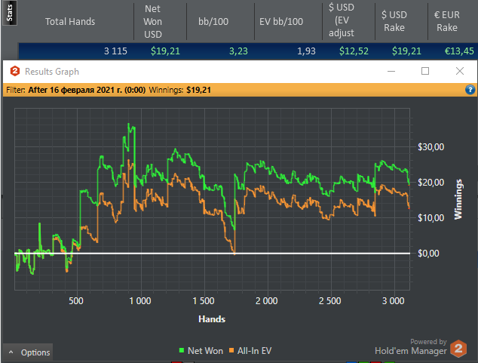Select the $19,21 USD Rake cell

(x=406, y=51)
